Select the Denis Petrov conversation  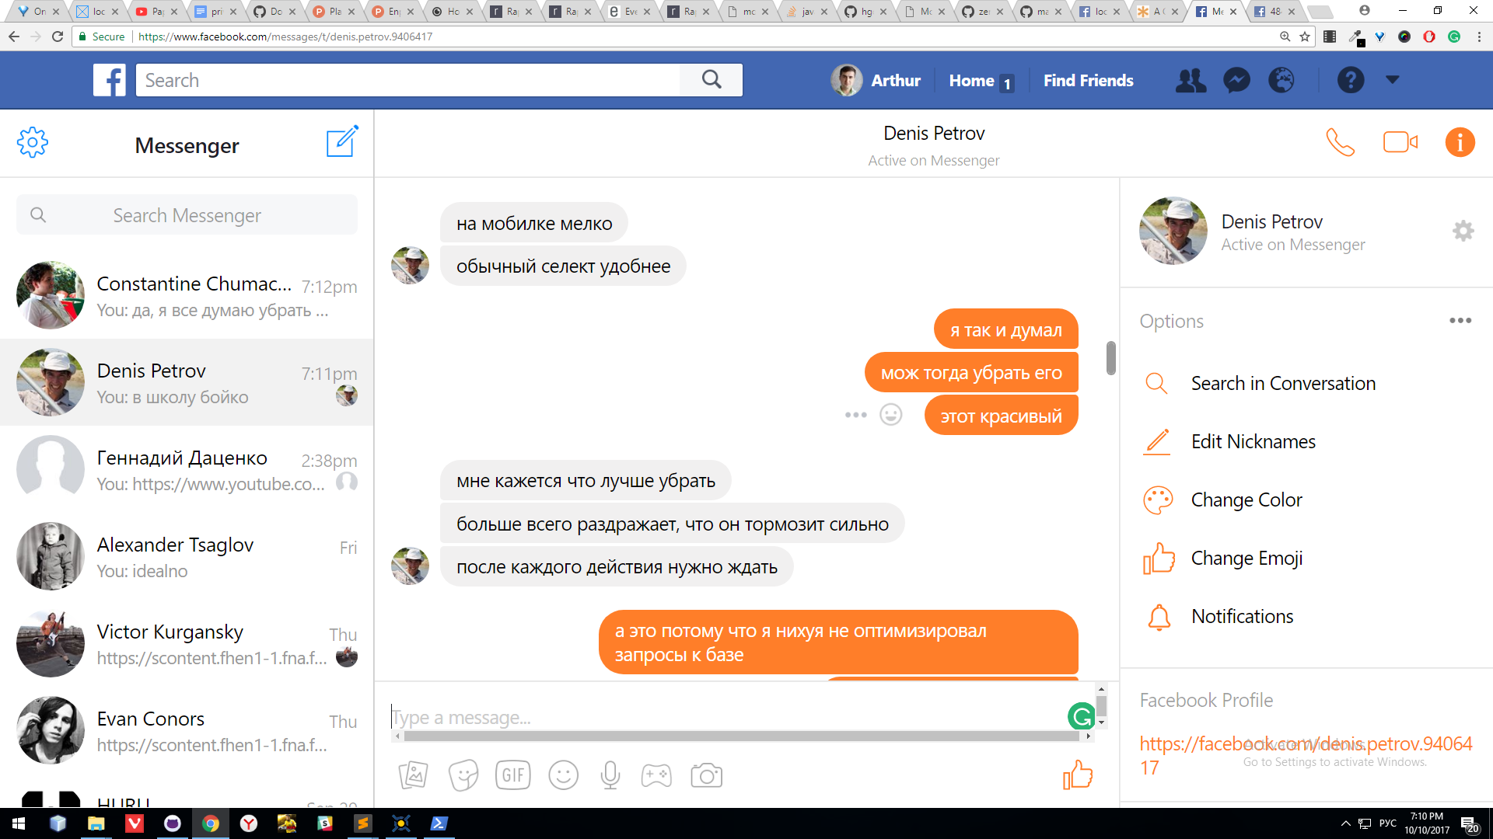[x=187, y=382]
